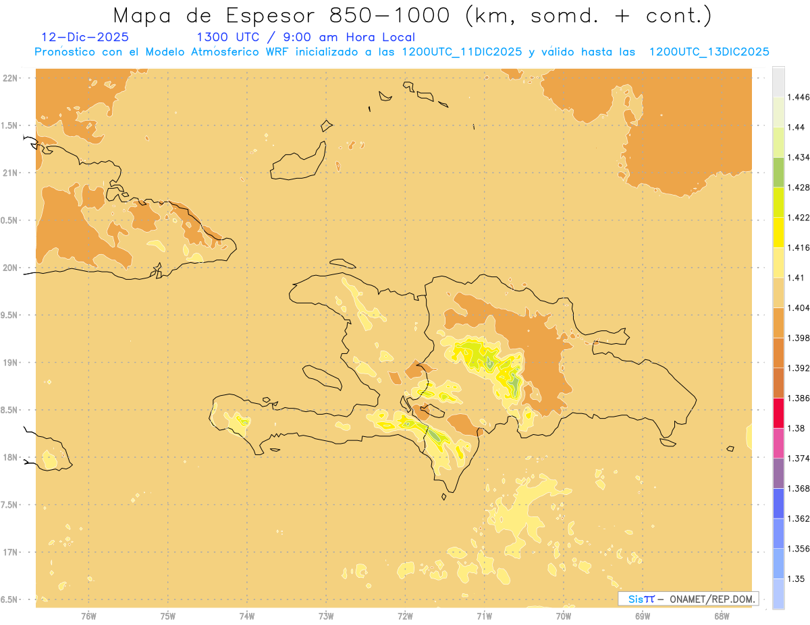Viewport: 810px width, 625px height.
Task: Click the cut-off latitude label '8.5N'
Action: click(10, 409)
